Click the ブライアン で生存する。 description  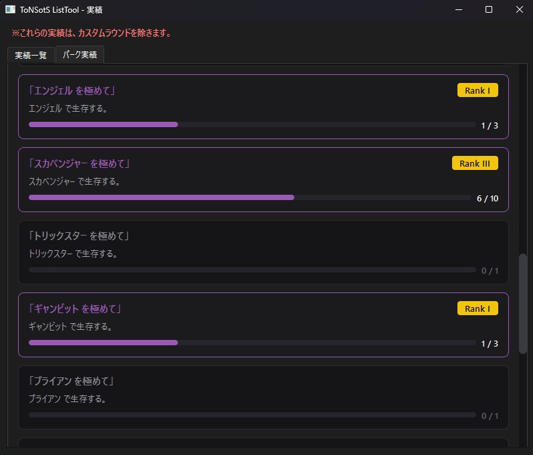pos(68,399)
